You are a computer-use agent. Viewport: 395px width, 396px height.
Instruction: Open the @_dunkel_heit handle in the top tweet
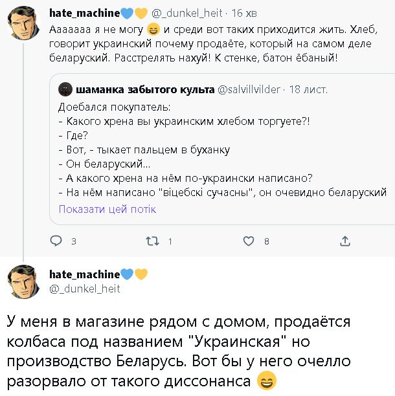(x=188, y=12)
